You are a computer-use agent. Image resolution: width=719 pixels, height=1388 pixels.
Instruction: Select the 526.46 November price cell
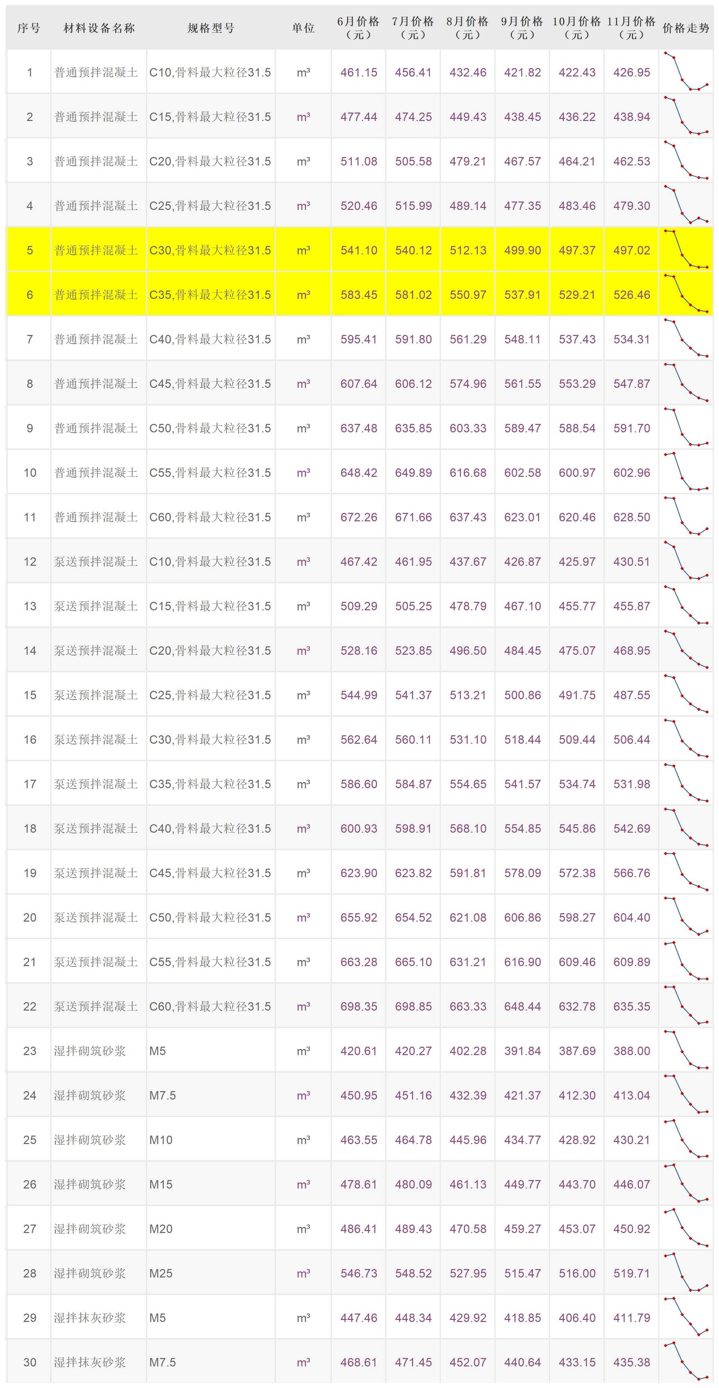[x=631, y=295]
